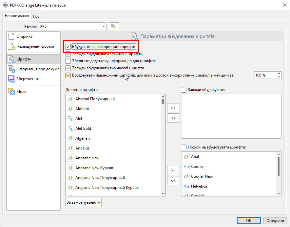Click inside the empty Завжди вбудовувати list box
Screen dimensions: 290x227
(231, 116)
